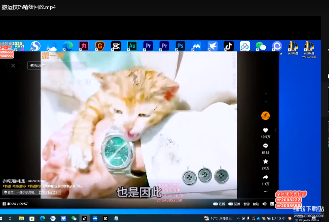Collapse the side panel with the left arrow
The height and width of the screenshot is (222, 329).
click(275, 130)
